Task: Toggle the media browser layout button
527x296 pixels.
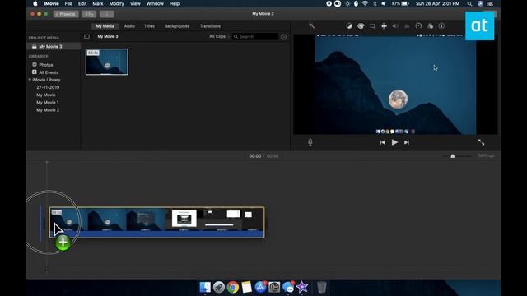Action: [x=89, y=14]
